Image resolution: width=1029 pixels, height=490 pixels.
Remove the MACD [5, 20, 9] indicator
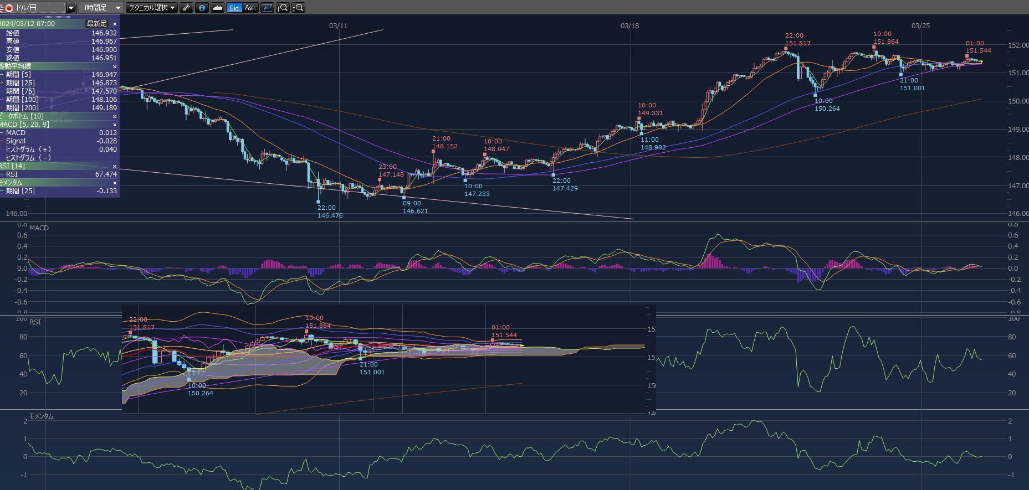115,125
